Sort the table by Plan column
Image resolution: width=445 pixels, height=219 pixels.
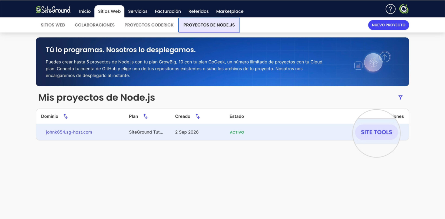(x=145, y=116)
